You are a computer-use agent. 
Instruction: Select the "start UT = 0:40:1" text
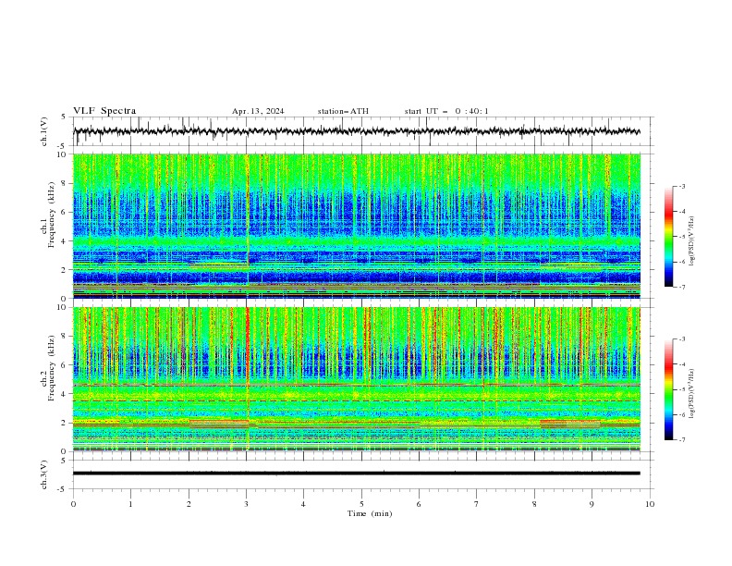(x=446, y=111)
